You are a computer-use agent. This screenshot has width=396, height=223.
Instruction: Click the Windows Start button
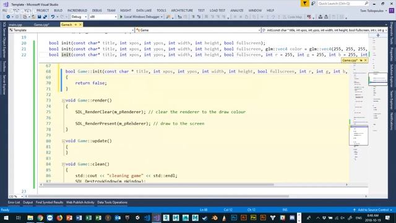pos(6,217)
